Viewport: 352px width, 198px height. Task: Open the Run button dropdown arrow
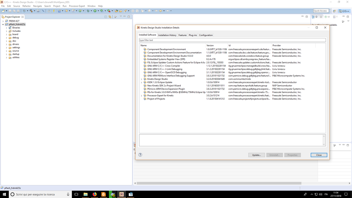point(98,11)
